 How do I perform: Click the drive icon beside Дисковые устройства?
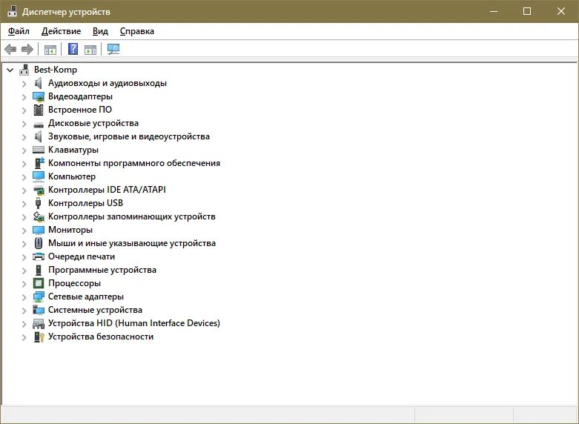(39, 125)
